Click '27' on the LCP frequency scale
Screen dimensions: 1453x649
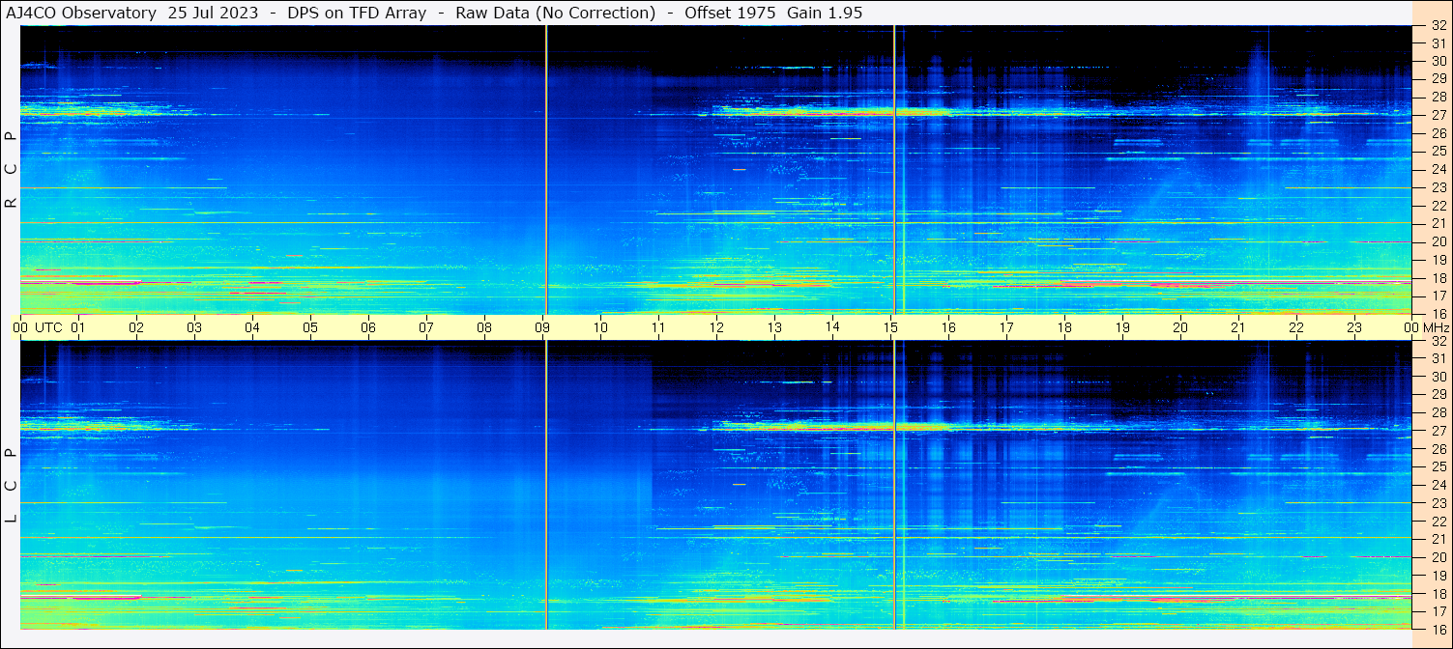(1438, 431)
